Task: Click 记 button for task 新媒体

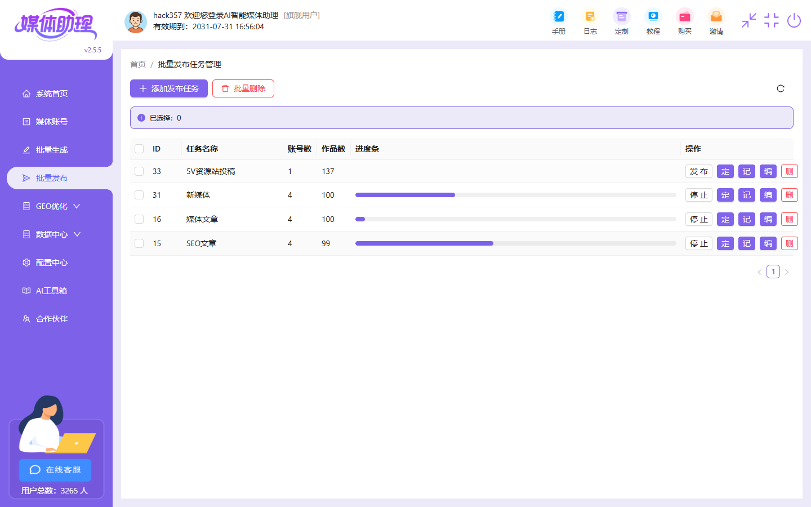Action: click(747, 195)
